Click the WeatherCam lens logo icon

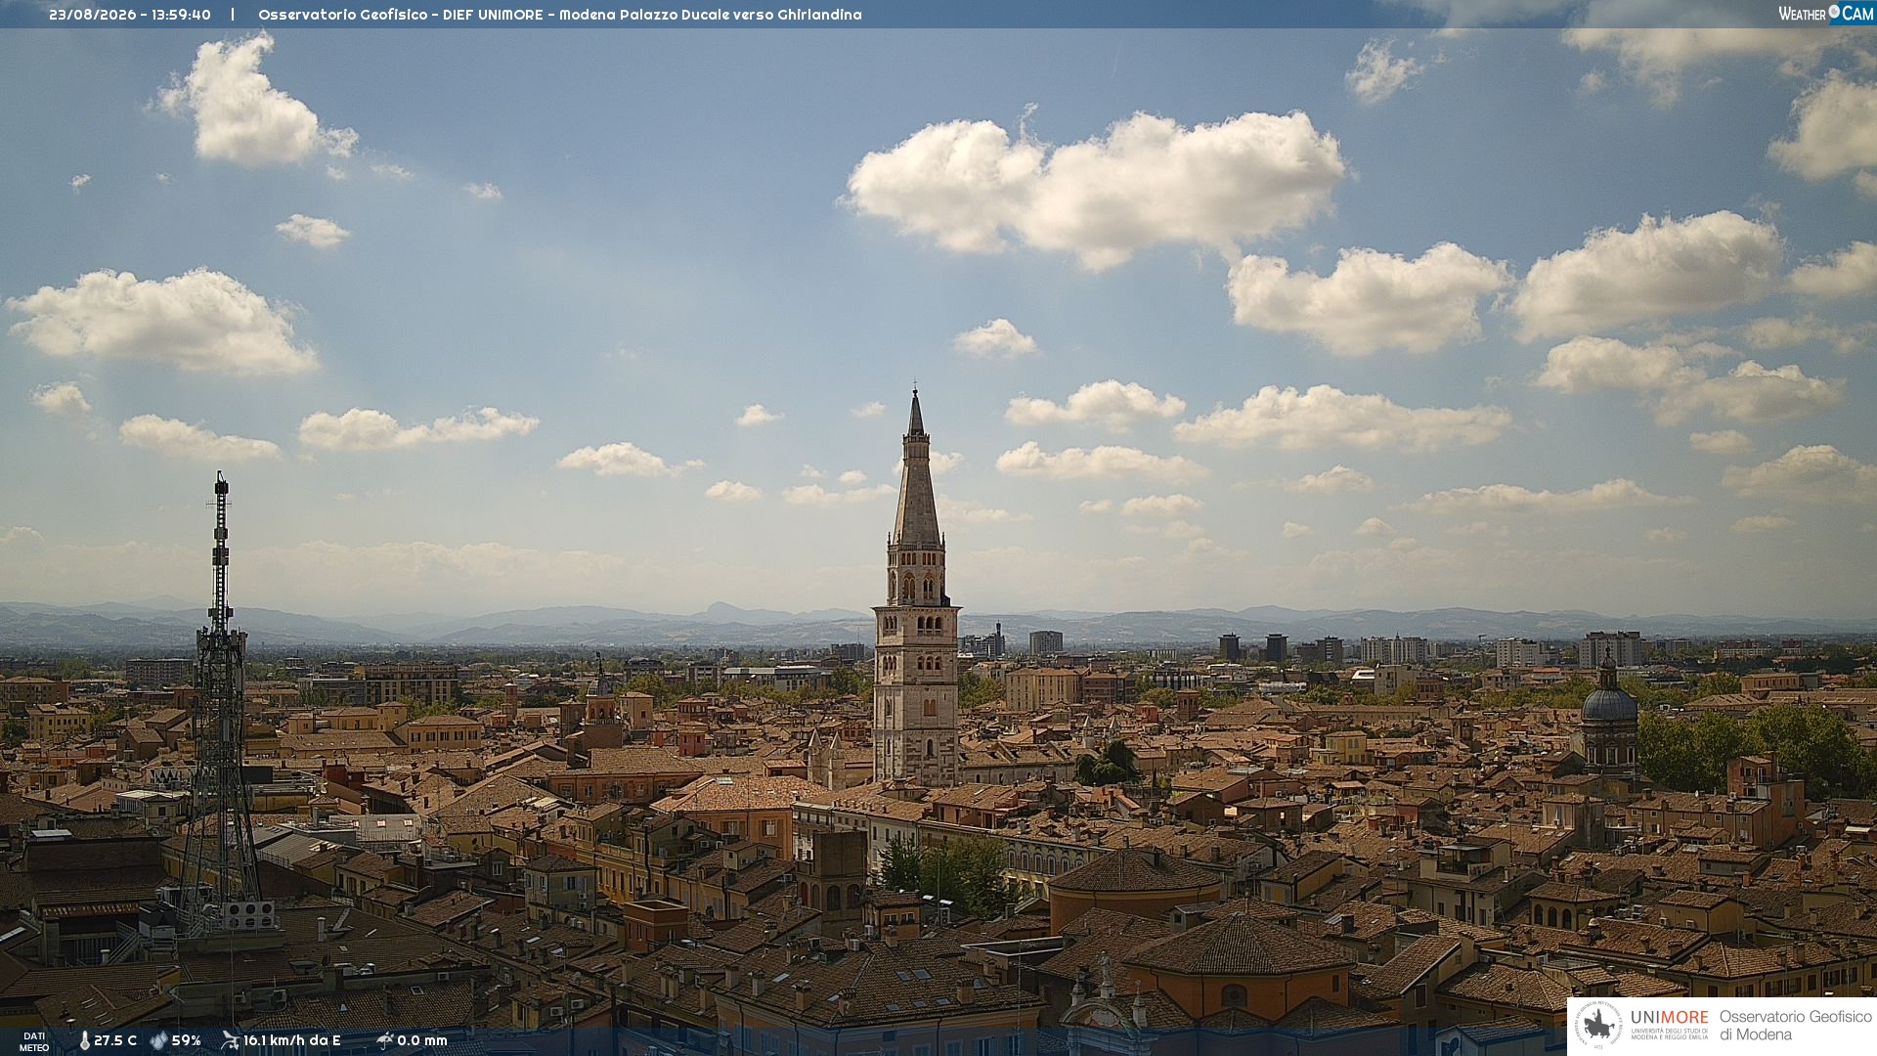tap(1834, 13)
